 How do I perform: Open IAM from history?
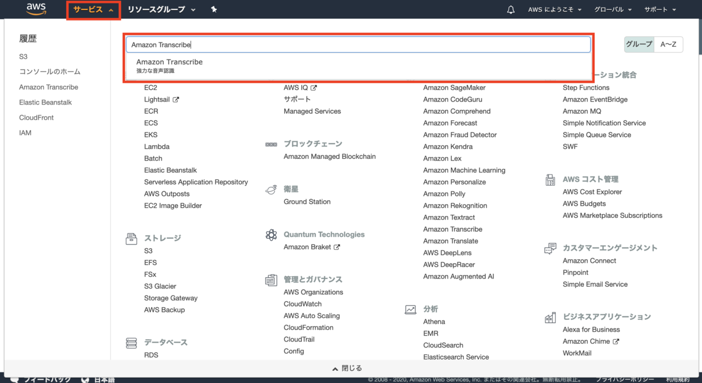25,133
